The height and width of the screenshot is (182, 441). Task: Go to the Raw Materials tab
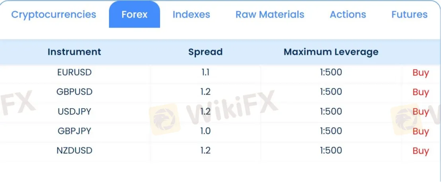coord(270,14)
